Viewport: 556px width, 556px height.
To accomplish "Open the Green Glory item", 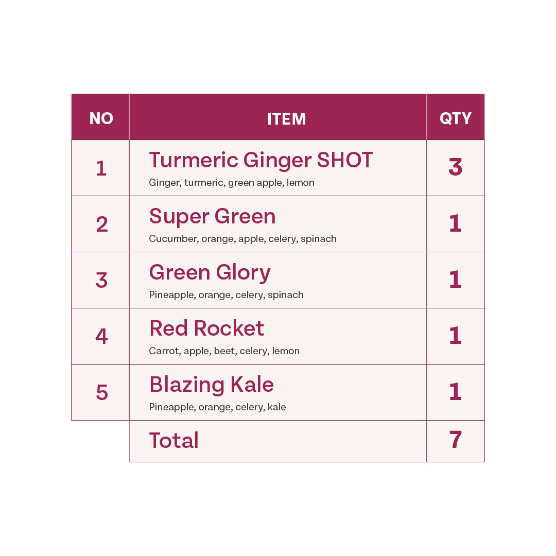I will click(x=210, y=273).
